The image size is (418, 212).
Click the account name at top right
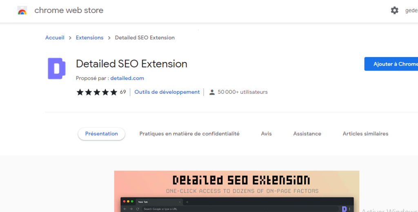click(x=411, y=10)
